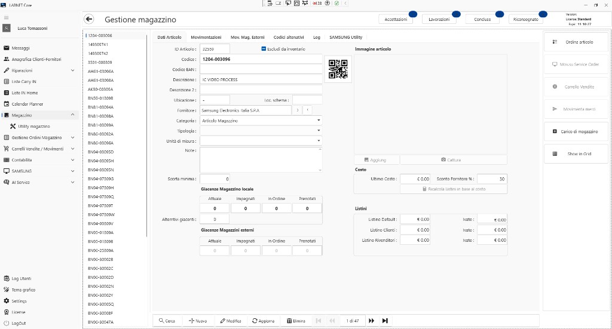The image size is (612, 329).
Task: Open the Tipologia dropdown
Action: [319, 131]
